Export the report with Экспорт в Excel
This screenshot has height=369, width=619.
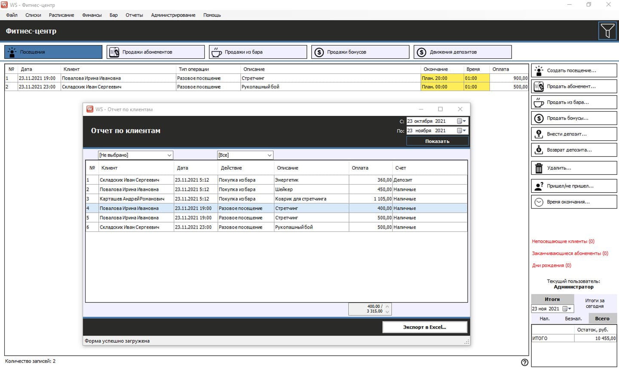[x=424, y=327]
